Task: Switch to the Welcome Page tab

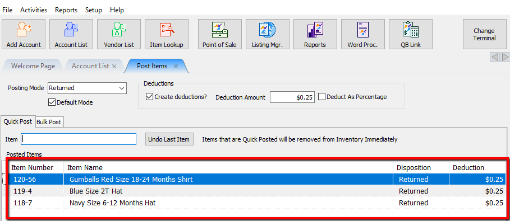Action: click(x=33, y=66)
